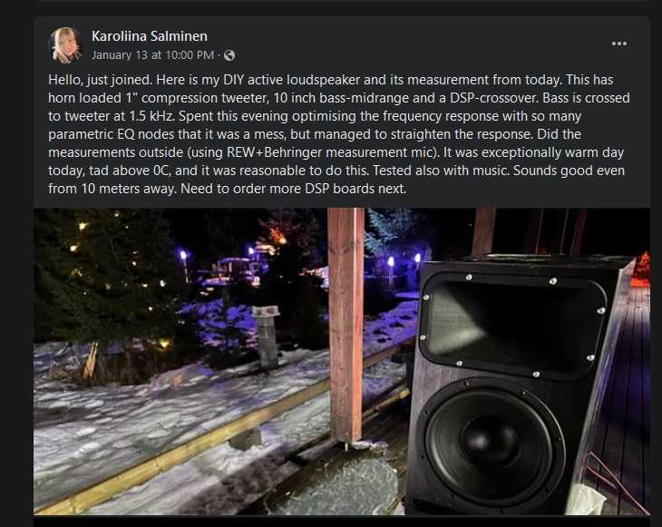
Task: Open the Karoliina Salminen profile name link
Action: tap(150, 36)
